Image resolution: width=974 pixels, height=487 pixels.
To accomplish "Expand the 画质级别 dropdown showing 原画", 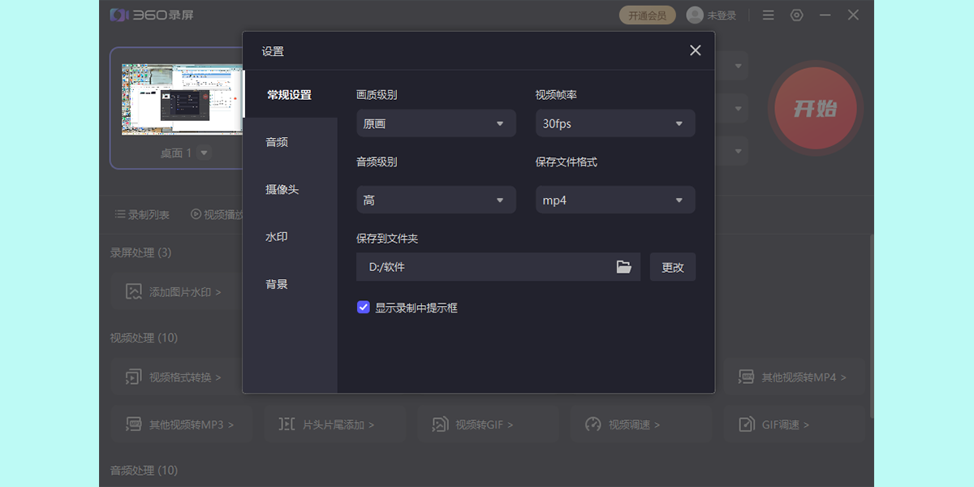I will (x=436, y=123).
